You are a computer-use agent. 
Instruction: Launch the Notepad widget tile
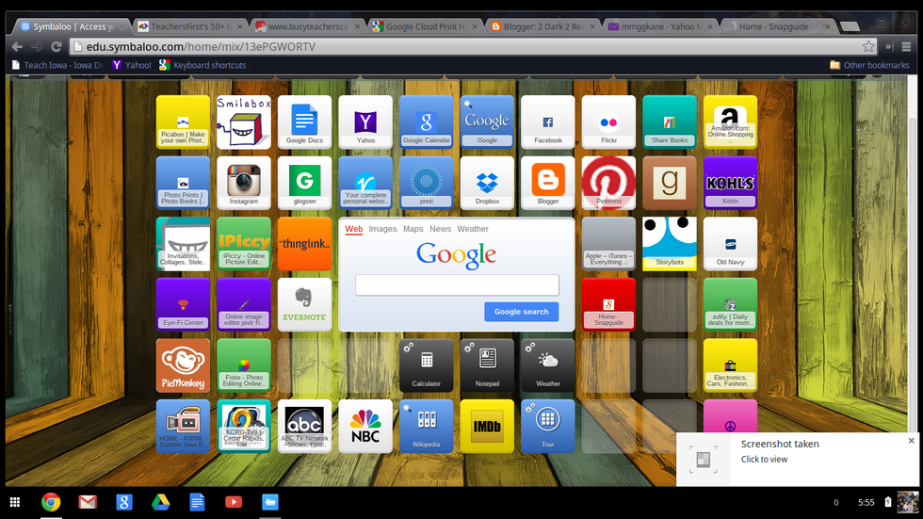pos(487,365)
